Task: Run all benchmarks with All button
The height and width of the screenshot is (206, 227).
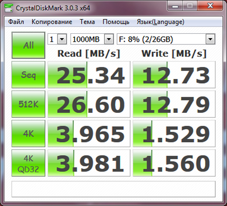Action: [28, 45]
